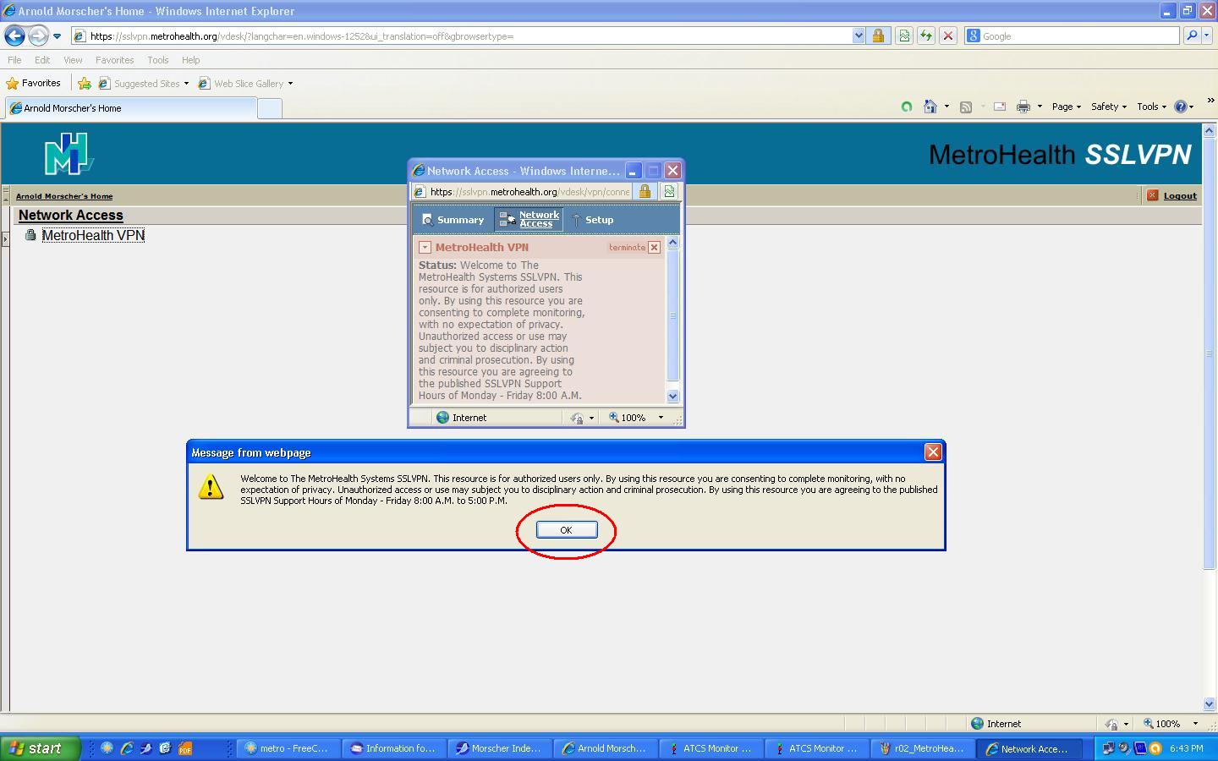Click the browser Back arrow button
Viewport: 1218px width, 761px height.
point(14,36)
